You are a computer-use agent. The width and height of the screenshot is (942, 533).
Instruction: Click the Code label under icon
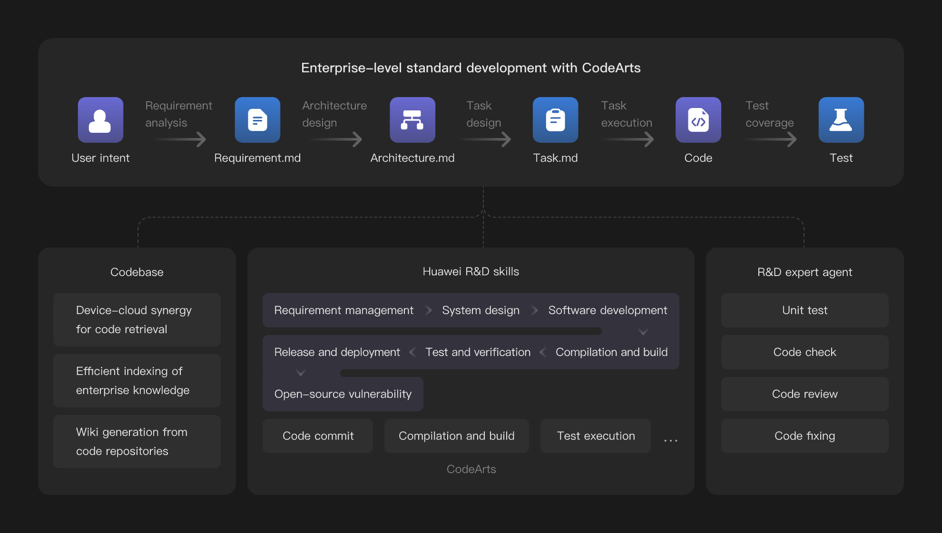698,158
